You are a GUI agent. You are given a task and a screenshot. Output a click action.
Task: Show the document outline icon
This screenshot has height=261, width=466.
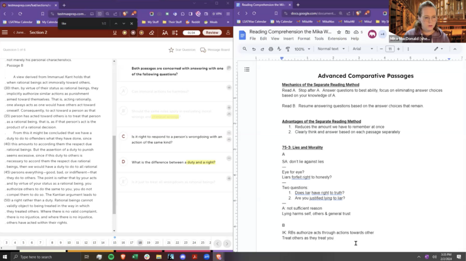click(x=247, y=70)
